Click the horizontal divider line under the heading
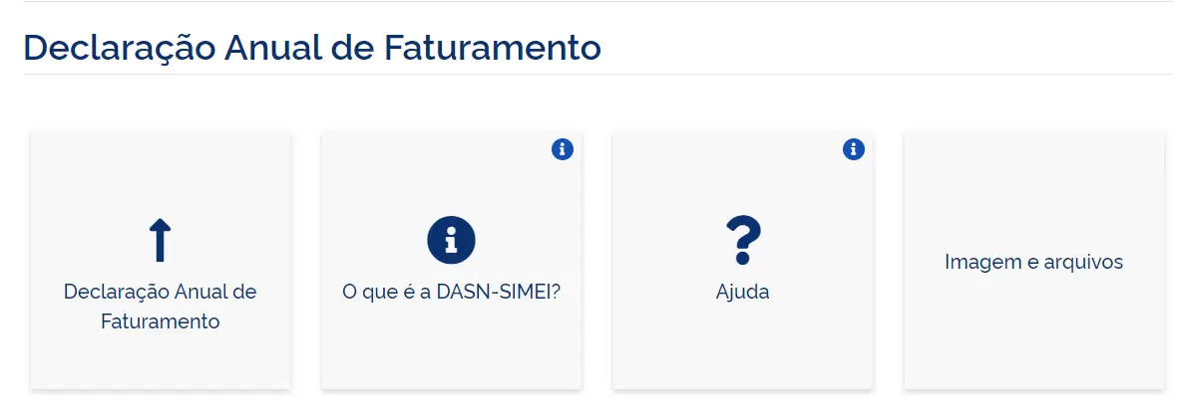This screenshot has height=418, width=1187. pos(598,75)
